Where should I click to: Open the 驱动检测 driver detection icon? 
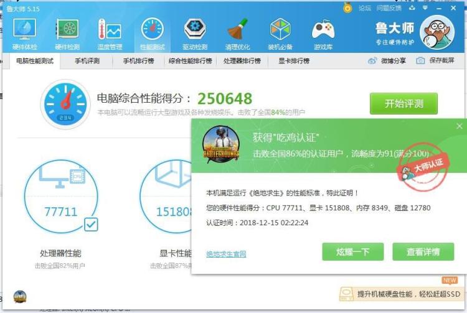tap(195, 34)
